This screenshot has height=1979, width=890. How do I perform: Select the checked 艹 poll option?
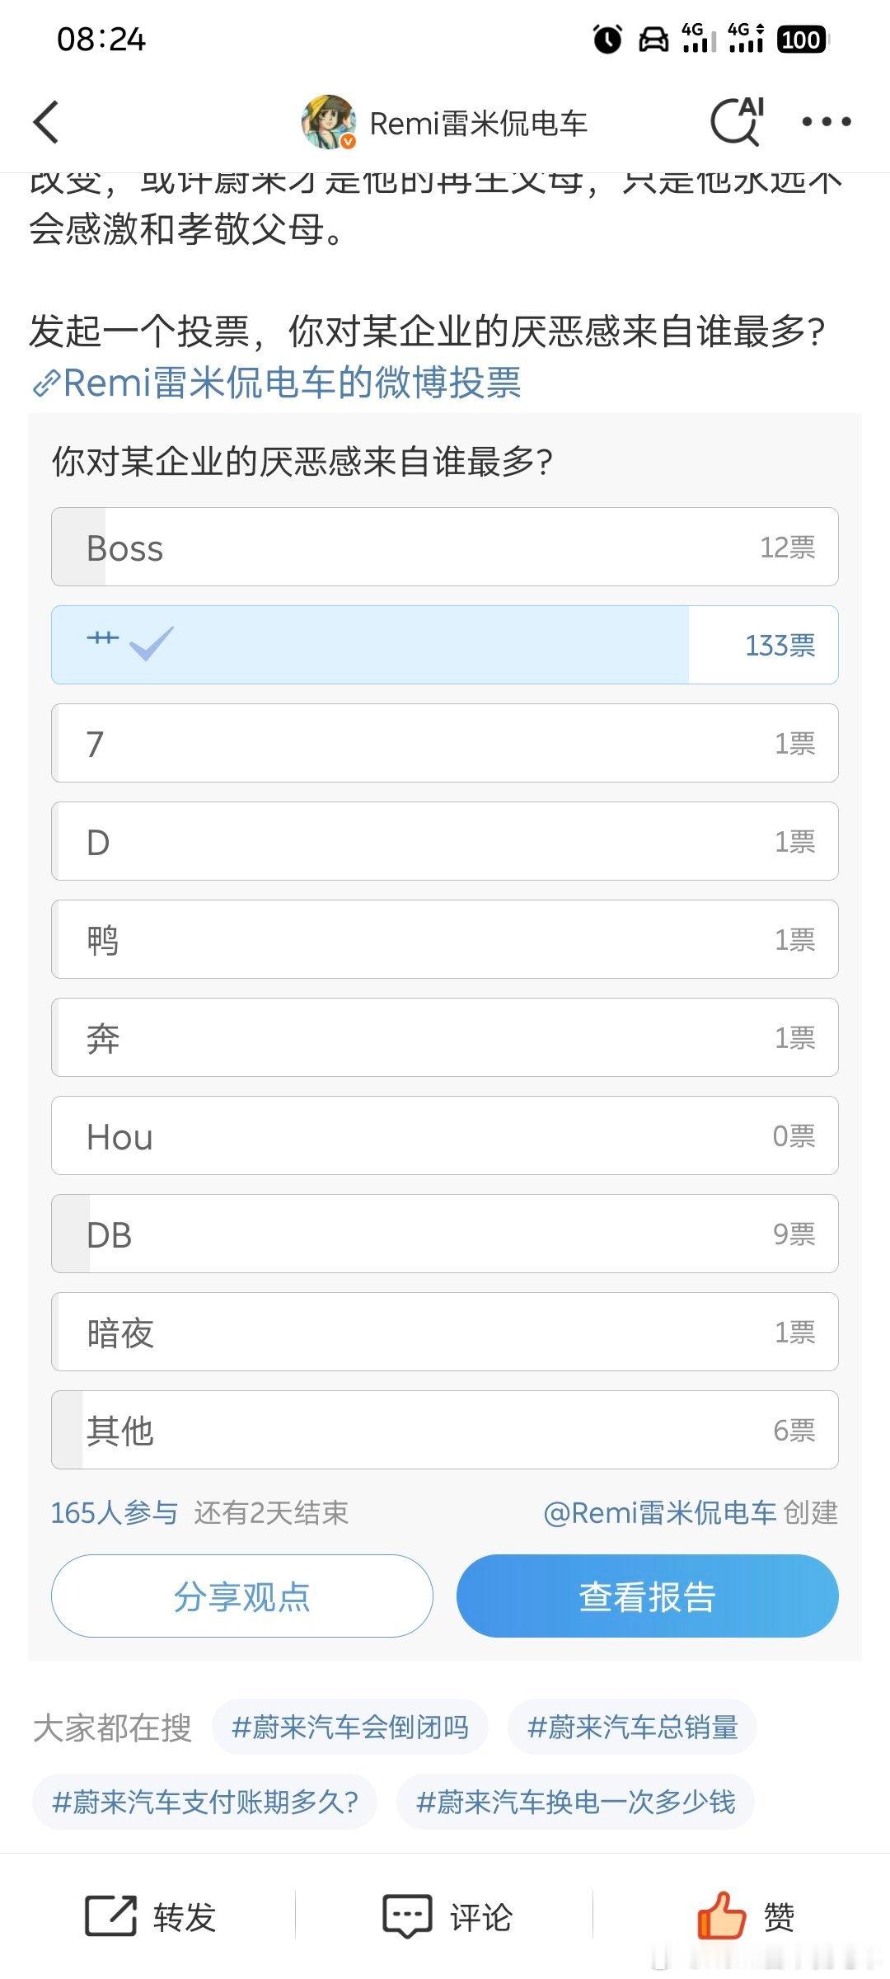click(445, 645)
